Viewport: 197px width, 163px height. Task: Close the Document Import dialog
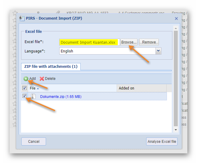(x=176, y=18)
